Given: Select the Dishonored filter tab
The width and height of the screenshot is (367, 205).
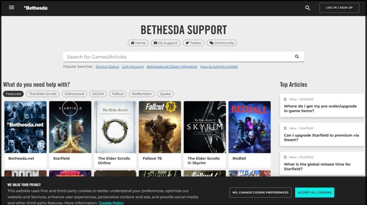Looking at the screenshot, I should [x=74, y=94].
